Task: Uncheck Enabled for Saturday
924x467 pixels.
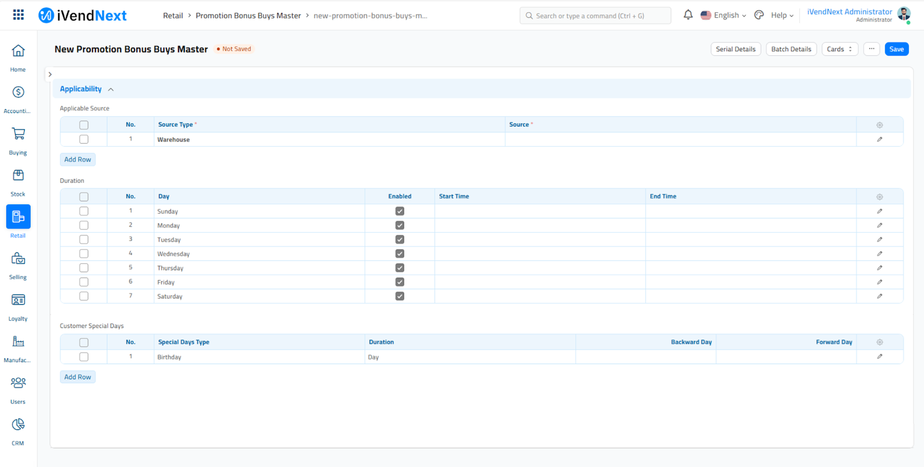Action: point(400,296)
